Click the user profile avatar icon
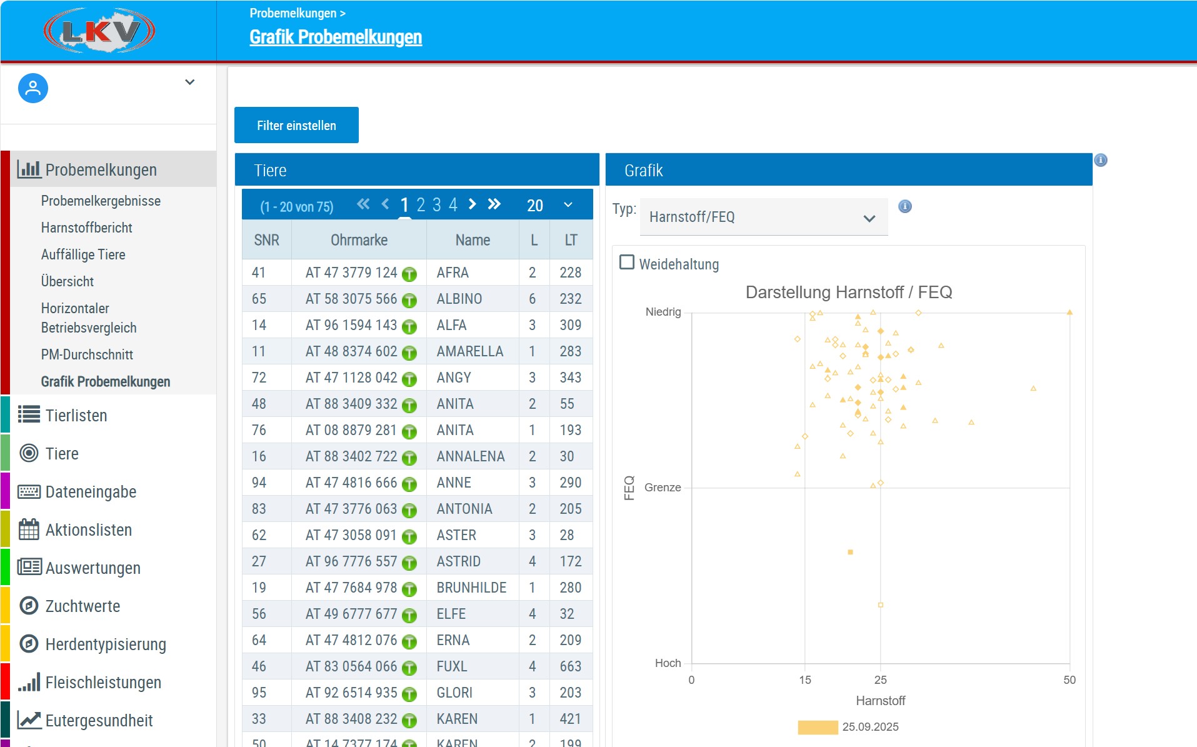Viewport: 1197px width, 747px height. click(x=33, y=88)
